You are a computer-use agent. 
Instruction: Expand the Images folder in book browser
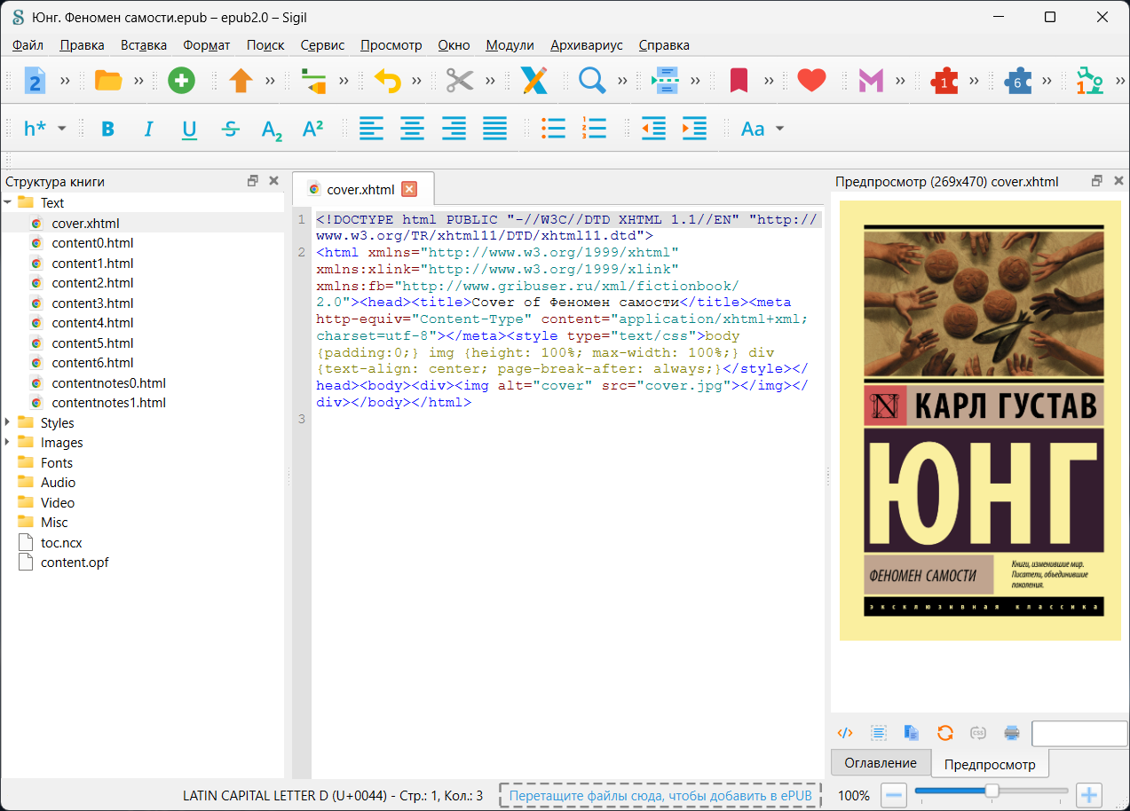tap(7, 442)
